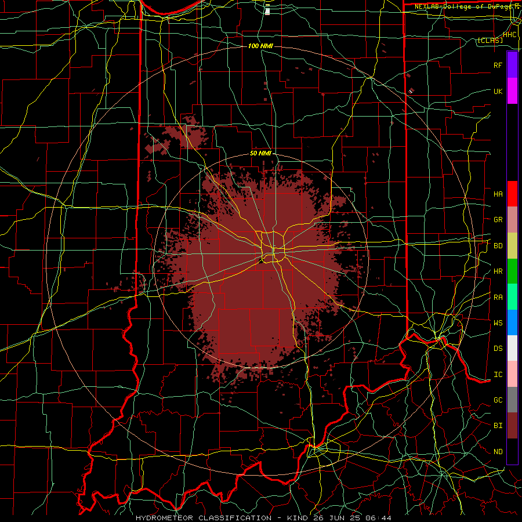The height and width of the screenshot is (522, 522).
Task: Click the UK legend label
Action: click(498, 91)
